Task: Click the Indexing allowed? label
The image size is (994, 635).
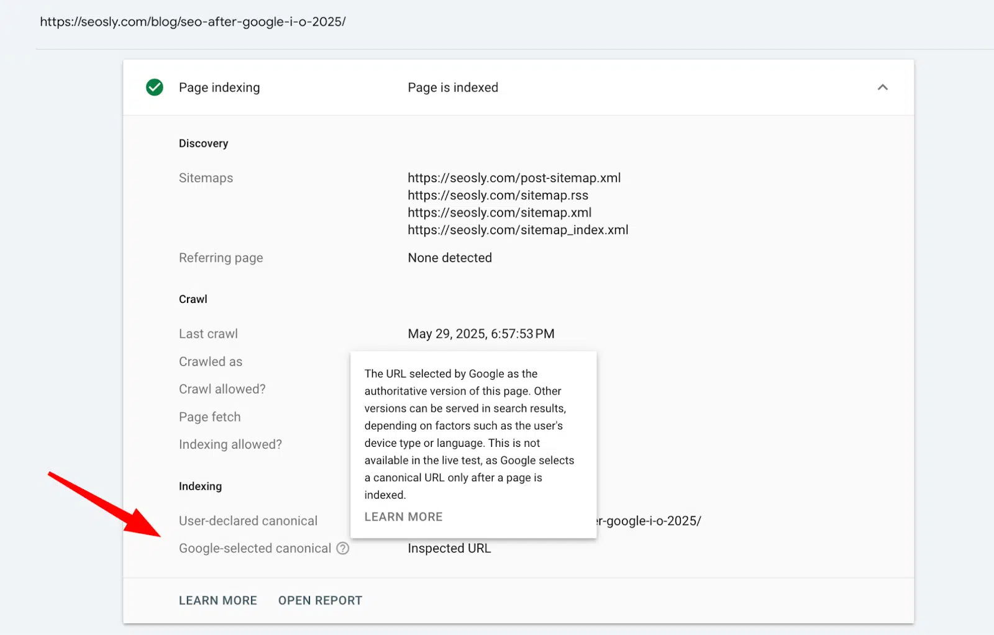Action: point(230,444)
